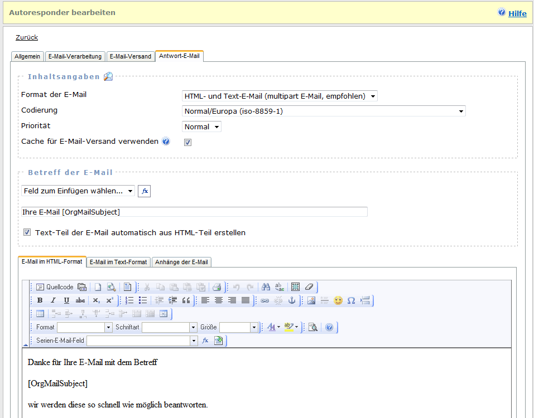Insert a table into the email
Viewport: 534px width, 418px height.
tap(40, 314)
